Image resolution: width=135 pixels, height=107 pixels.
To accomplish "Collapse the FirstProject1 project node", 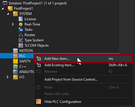I will pos(3,9).
